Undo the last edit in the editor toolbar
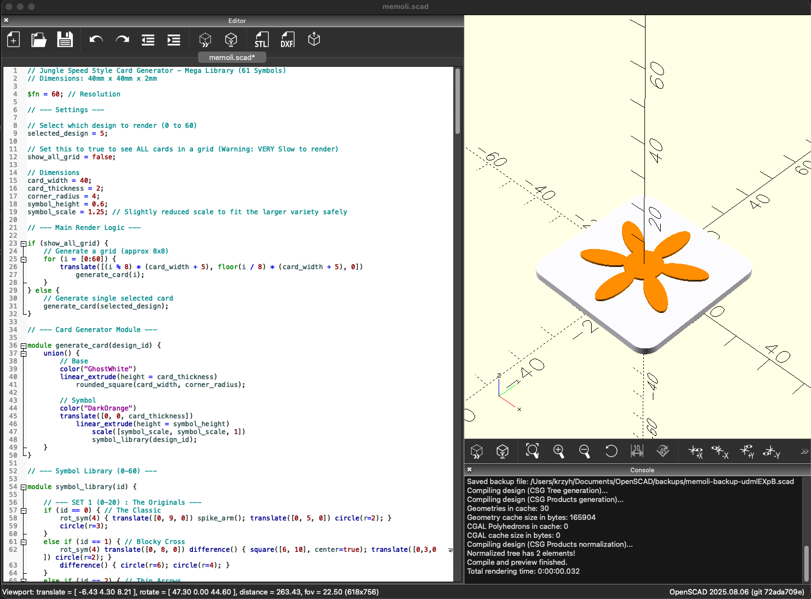The width and height of the screenshot is (811, 599). point(96,40)
